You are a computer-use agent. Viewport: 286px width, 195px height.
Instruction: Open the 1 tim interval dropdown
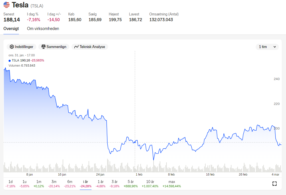(267, 47)
